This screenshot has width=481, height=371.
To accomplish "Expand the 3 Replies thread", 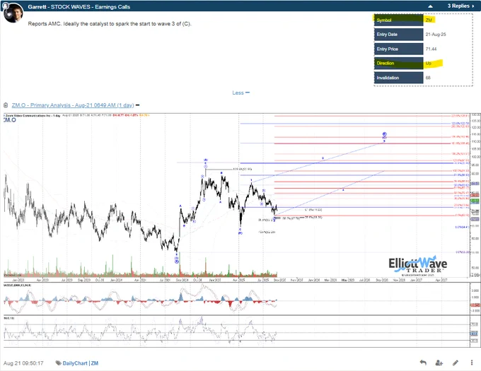I will (460, 6).
